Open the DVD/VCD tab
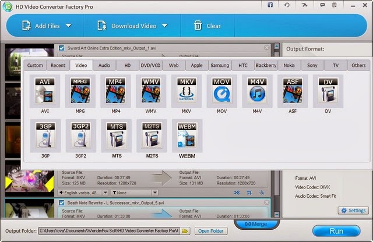 pyautogui.click(x=150, y=65)
